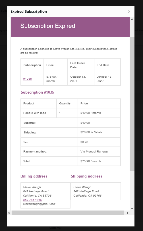This screenshot has height=231, width=143.
Task: Click the Shipping address heading
Action: pos(86,176)
